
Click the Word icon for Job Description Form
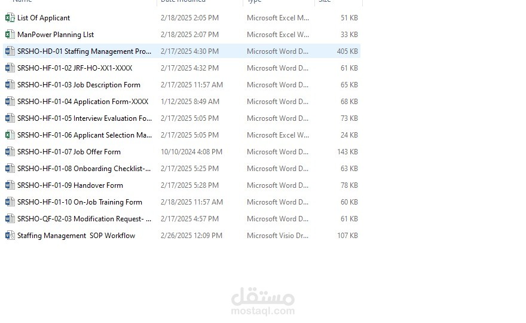point(10,85)
